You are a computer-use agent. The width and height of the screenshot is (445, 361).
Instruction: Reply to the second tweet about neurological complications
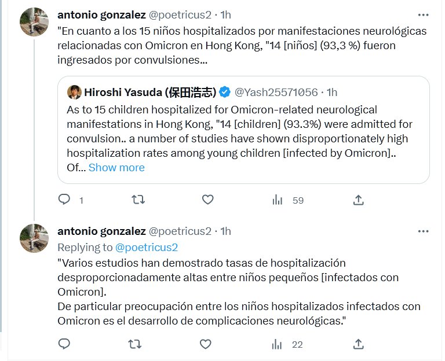(x=64, y=344)
